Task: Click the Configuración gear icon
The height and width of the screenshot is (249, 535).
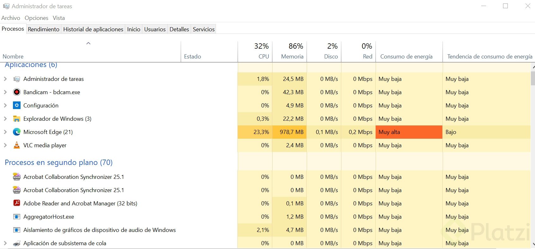Action: (x=17, y=106)
